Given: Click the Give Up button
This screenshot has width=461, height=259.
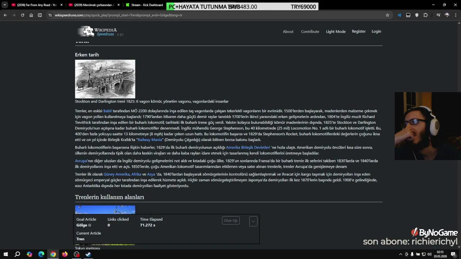Looking at the screenshot, I should point(231,221).
